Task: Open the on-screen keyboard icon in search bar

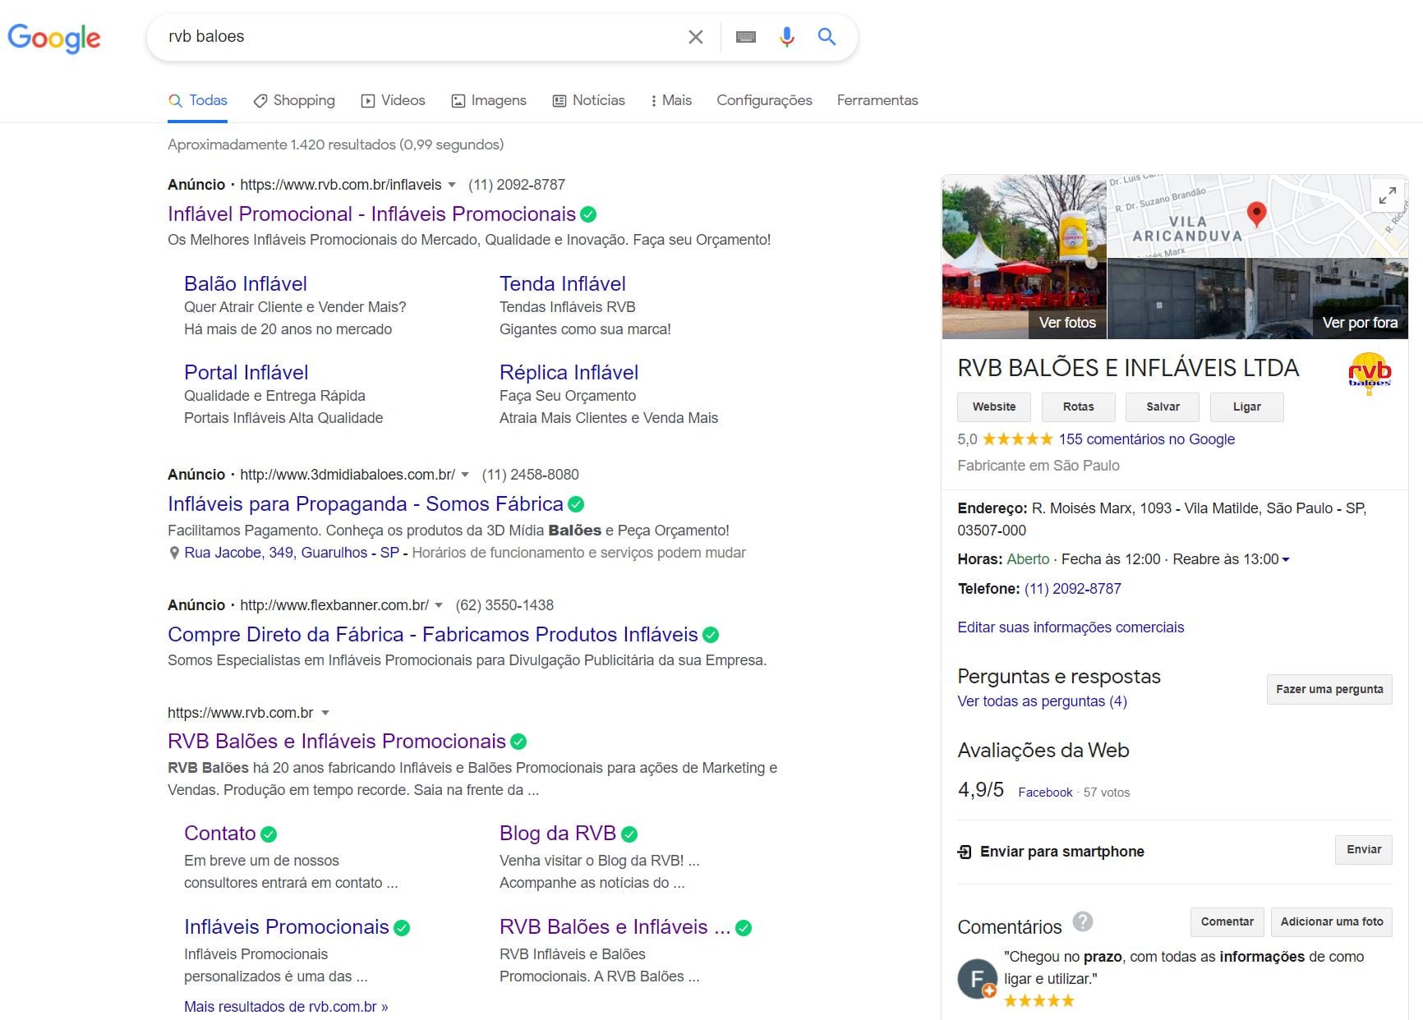Action: pos(746,36)
